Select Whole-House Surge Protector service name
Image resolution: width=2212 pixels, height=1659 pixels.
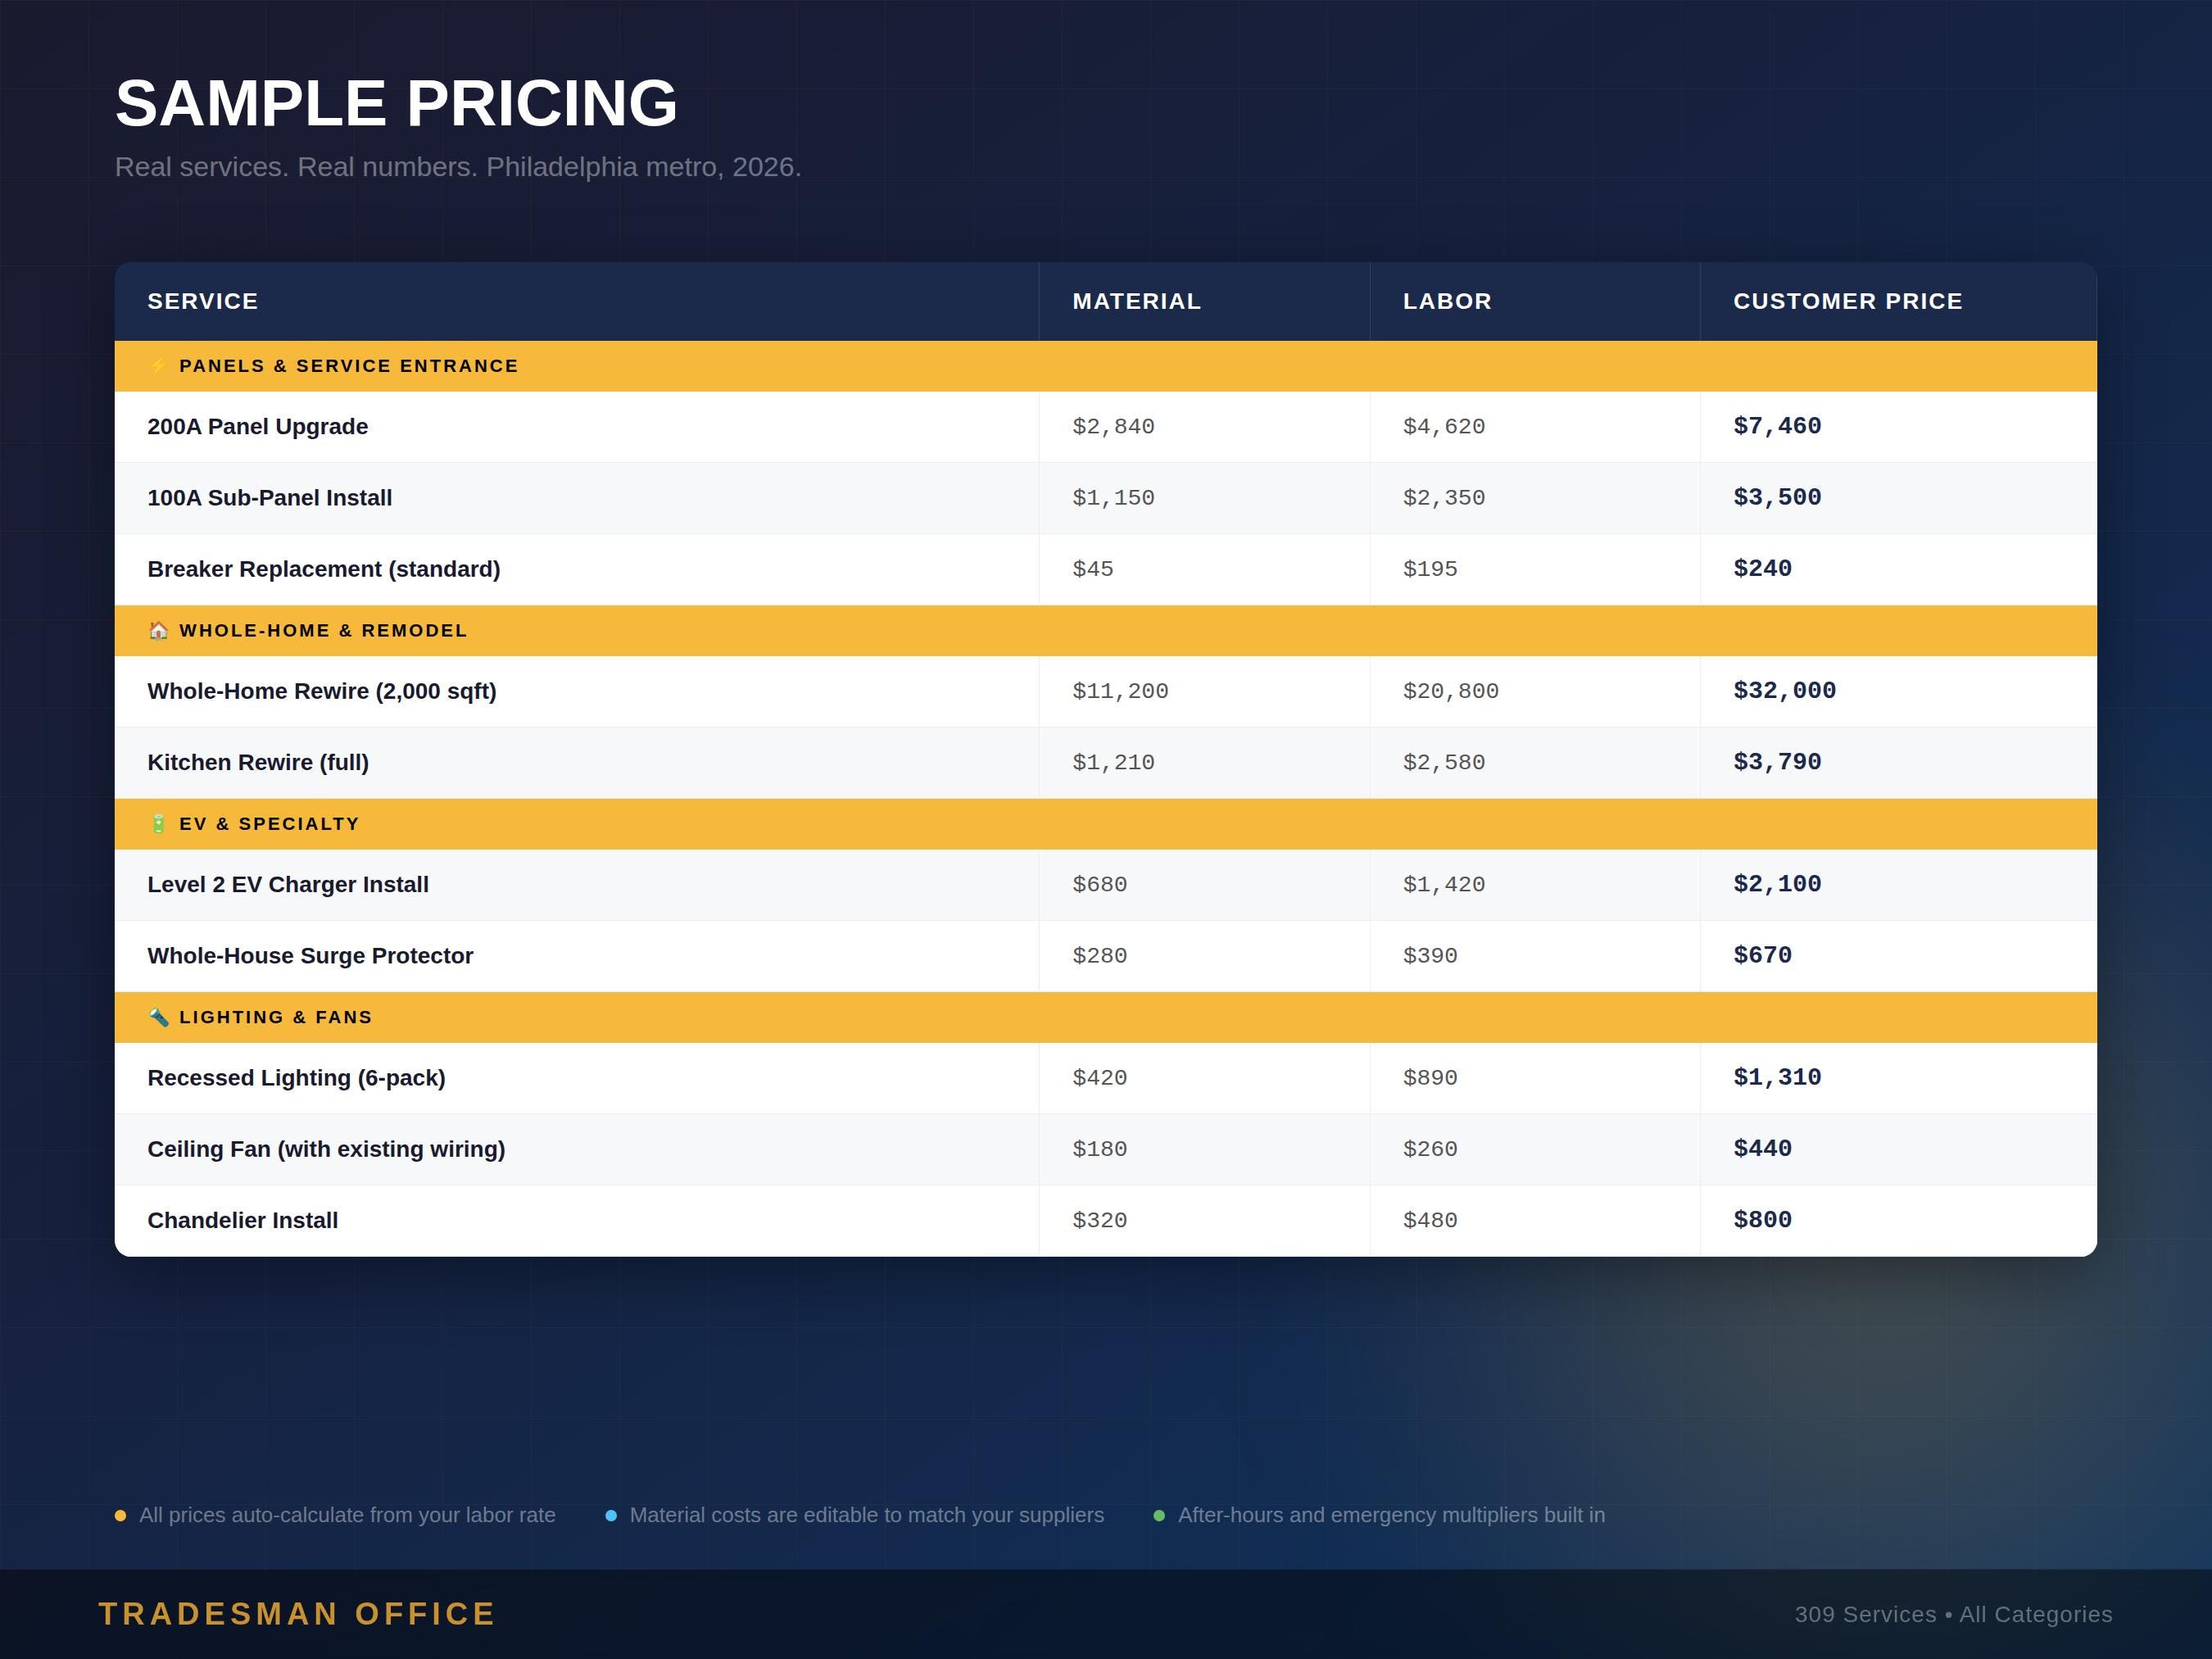(x=310, y=956)
